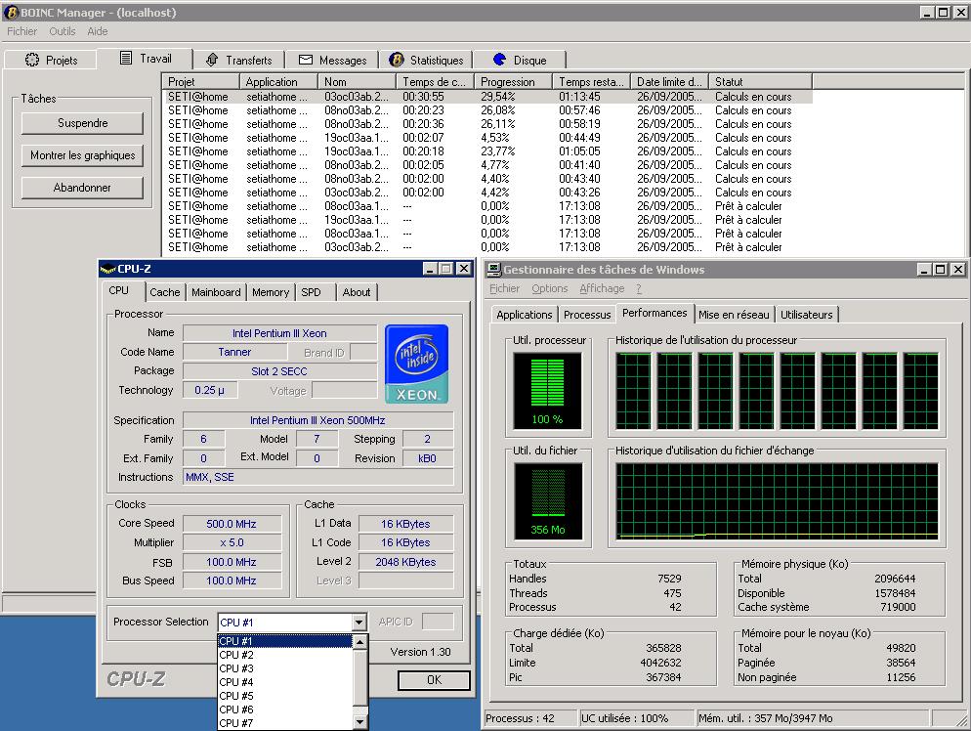The height and width of the screenshot is (731, 971).
Task: Open the Memory tab in CPU-Z
Action: 271,292
